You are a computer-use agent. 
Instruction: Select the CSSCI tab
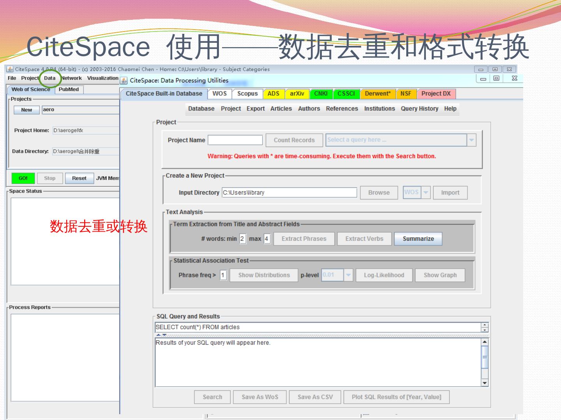point(346,94)
